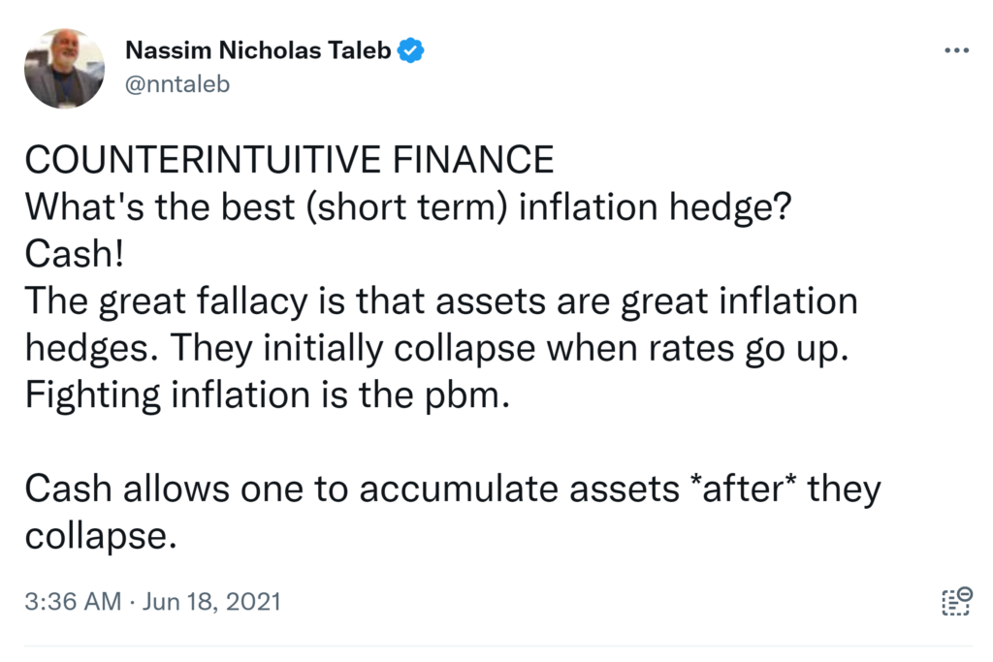Click the "The great fallacy" phrase
This screenshot has width=993, height=662.
155,301
